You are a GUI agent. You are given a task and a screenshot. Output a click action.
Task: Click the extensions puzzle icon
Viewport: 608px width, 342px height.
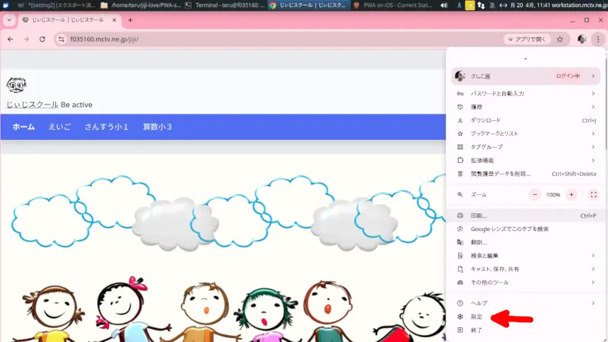(460, 160)
